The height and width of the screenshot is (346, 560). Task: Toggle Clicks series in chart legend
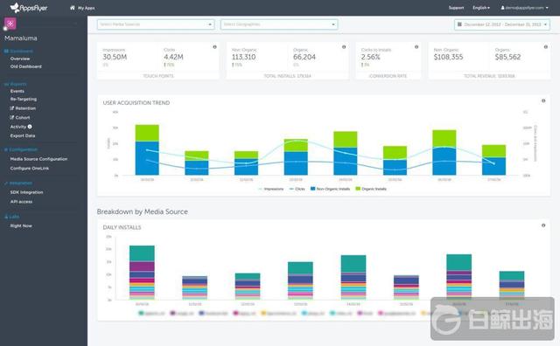click(297, 189)
